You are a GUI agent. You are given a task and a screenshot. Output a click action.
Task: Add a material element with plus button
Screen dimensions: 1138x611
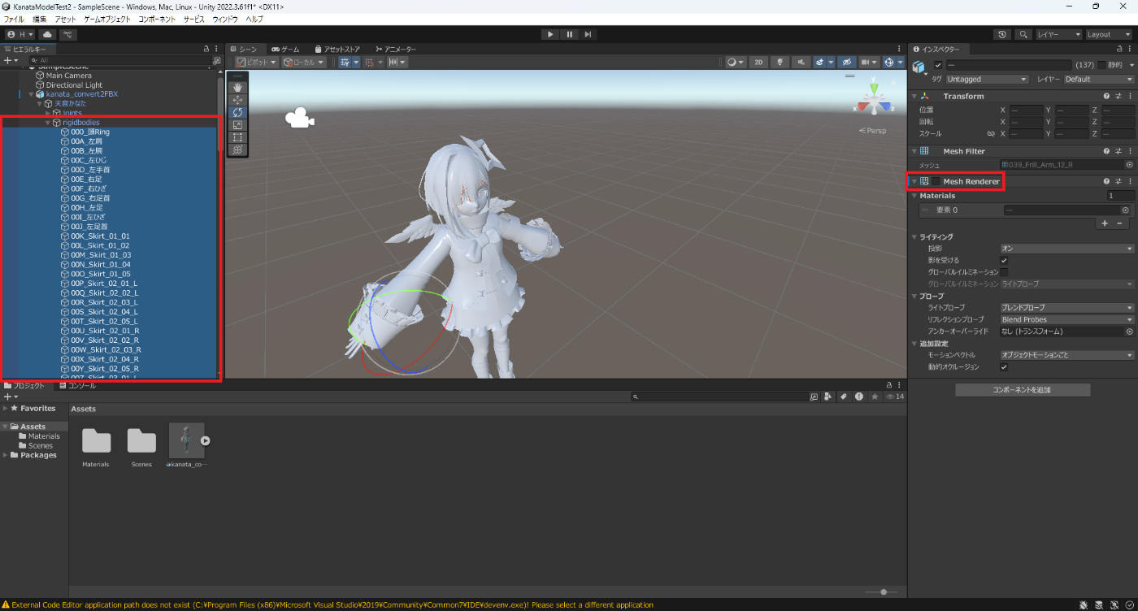[1104, 223]
